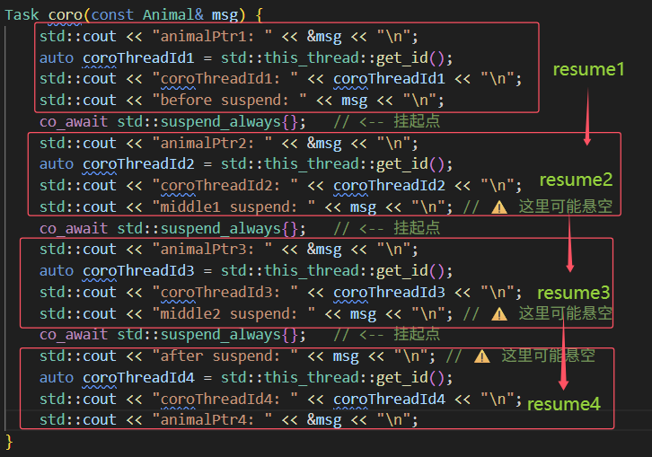
Task: Click the "auto coroThreadId4 =" declaration line
Action: [x=246, y=378]
